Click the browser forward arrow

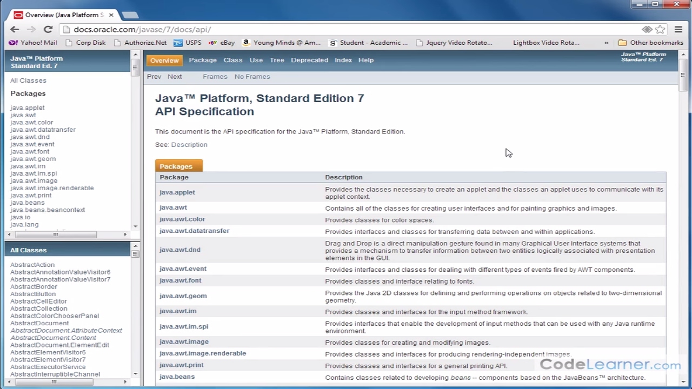[x=31, y=30]
